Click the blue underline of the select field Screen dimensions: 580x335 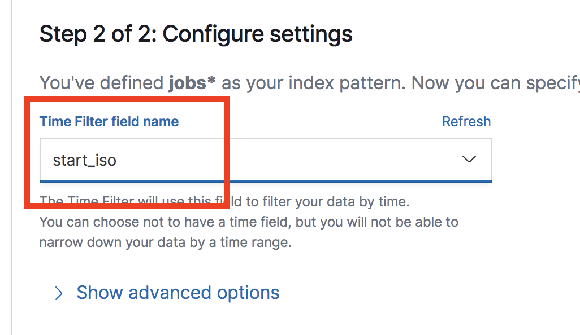click(339, 181)
